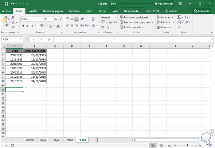The height and width of the screenshot is (148, 215).
Task: Click the Solvetic Internet account name
Action: (x=164, y=4)
